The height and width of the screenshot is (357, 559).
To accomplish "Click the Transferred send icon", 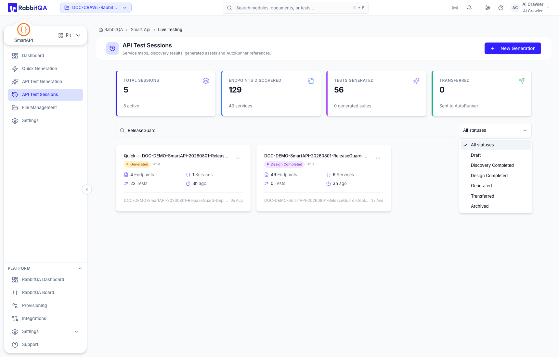I will tap(522, 81).
